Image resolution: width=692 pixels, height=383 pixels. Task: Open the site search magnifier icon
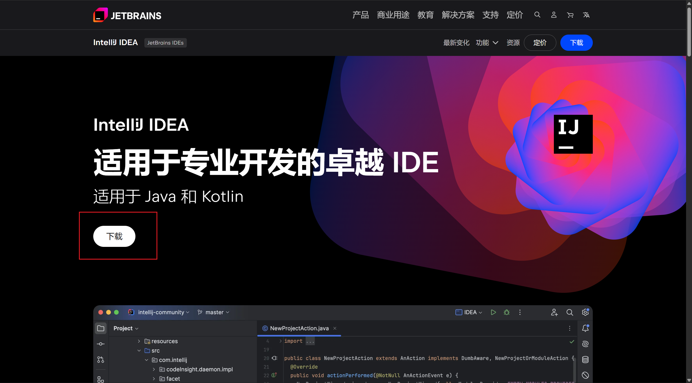tap(537, 15)
